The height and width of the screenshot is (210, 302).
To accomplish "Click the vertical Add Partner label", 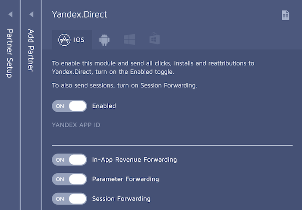I will [31, 50].
